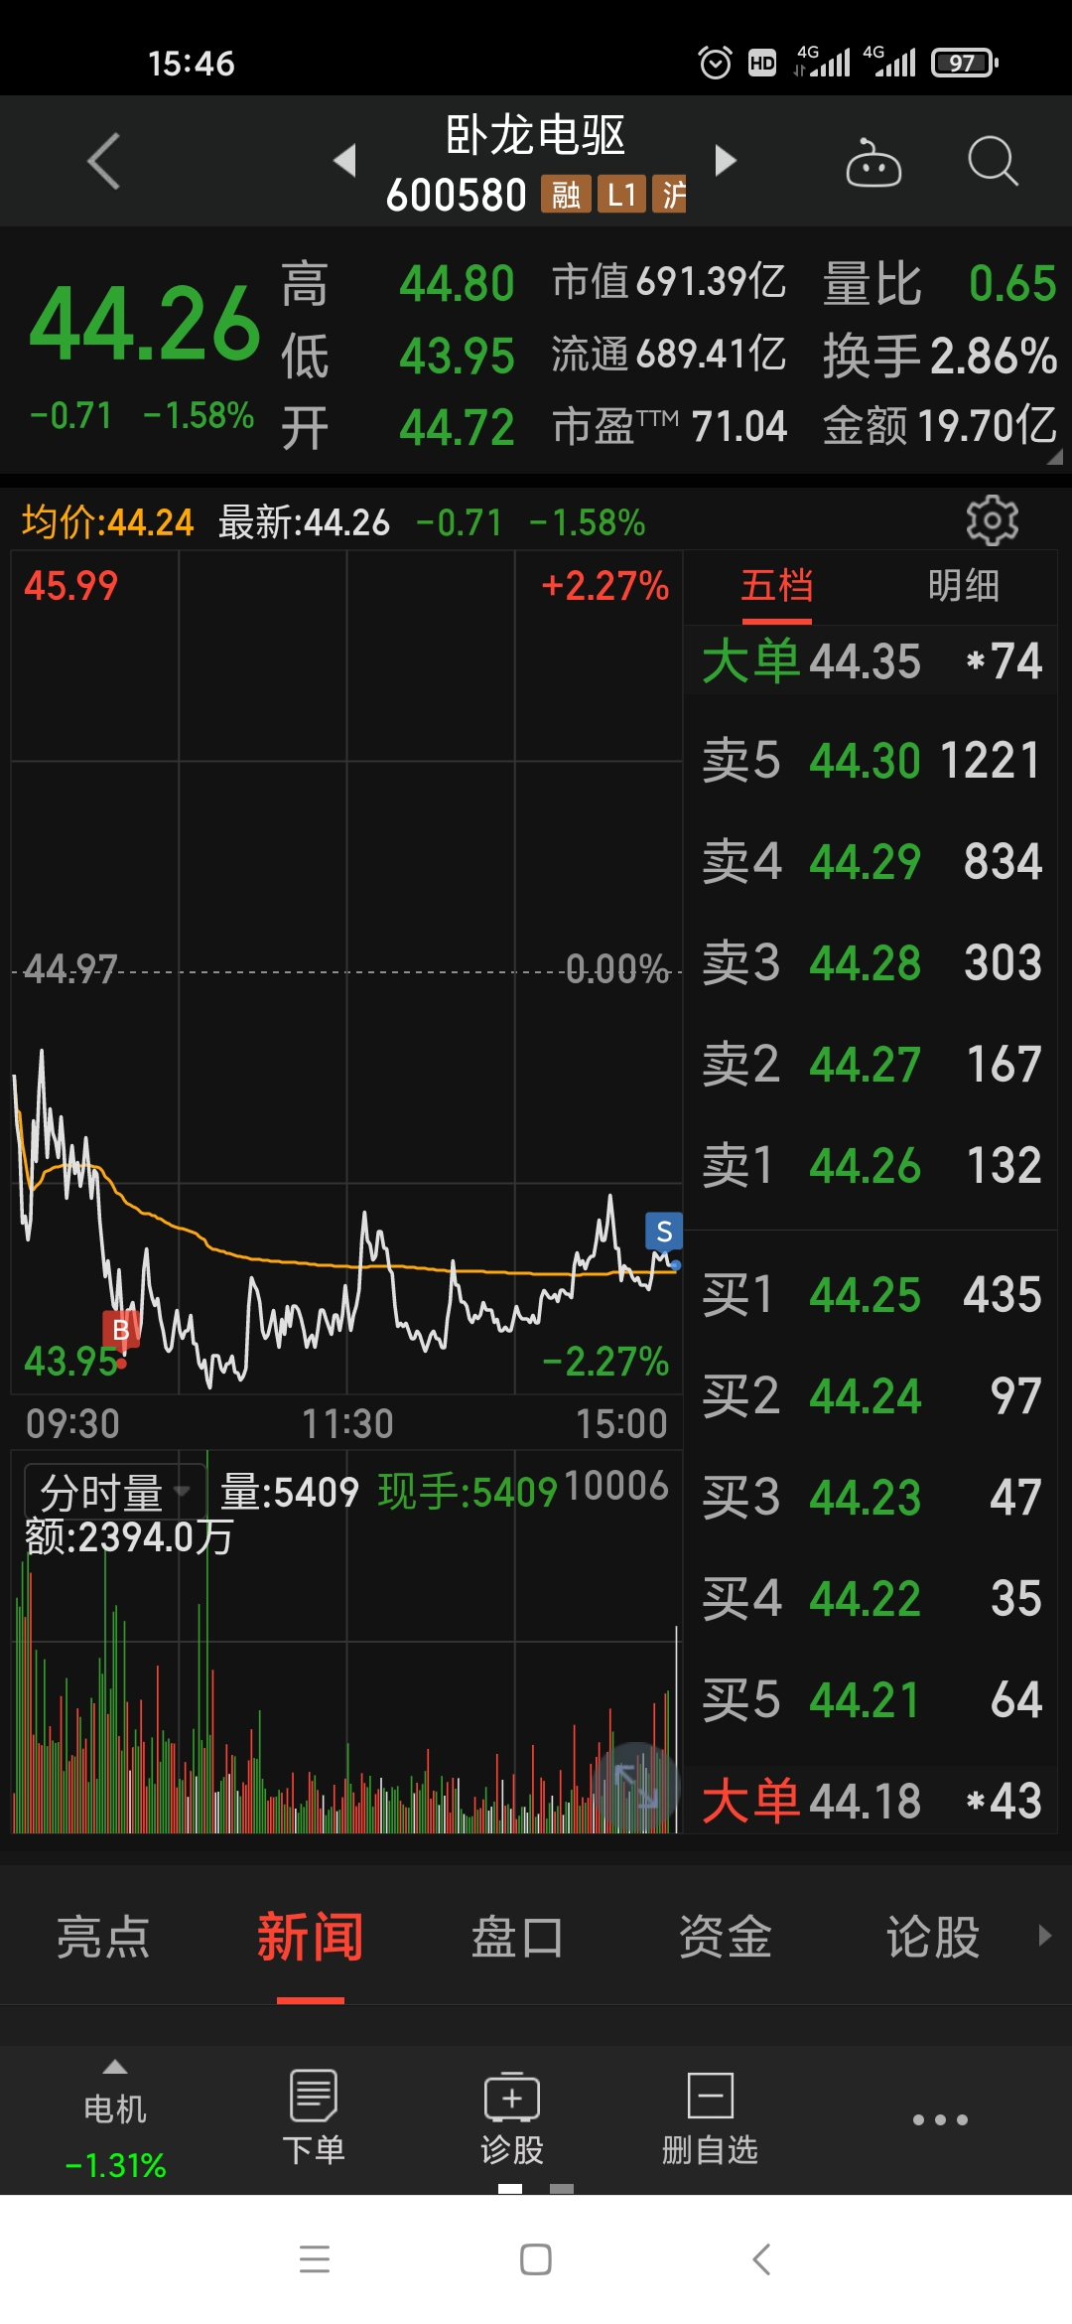Tap the 卖4 44.29 order row
This screenshot has width=1072, height=2324.
point(871,861)
